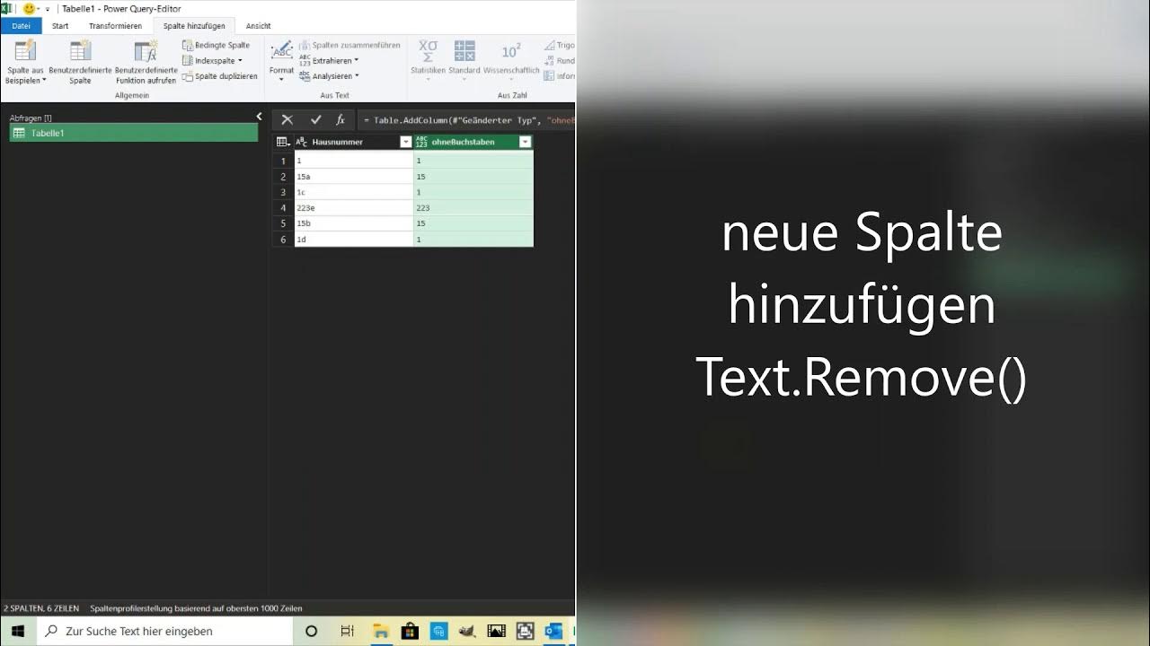Select cell 15b in Hausnummer

click(354, 223)
